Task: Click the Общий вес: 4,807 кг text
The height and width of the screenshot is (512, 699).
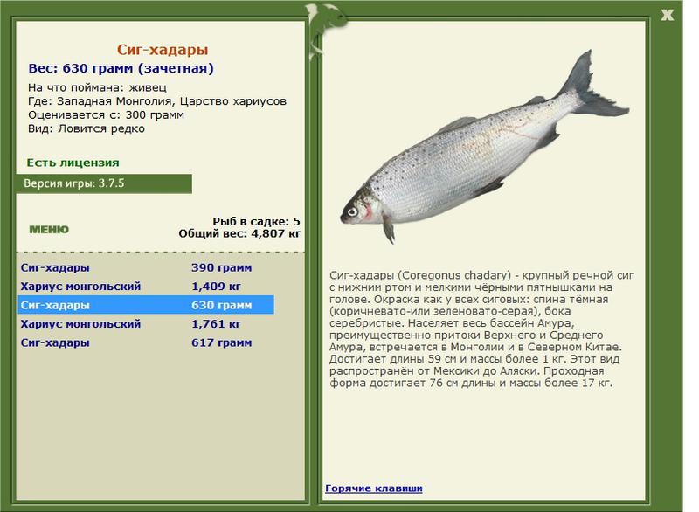Action: click(239, 233)
